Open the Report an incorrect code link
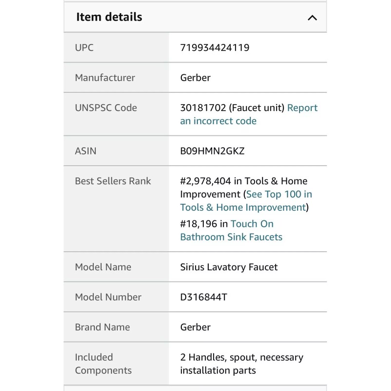The width and height of the screenshot is (391, 391). [249, 114]
